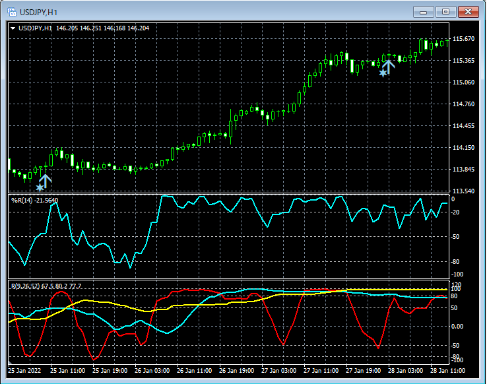The height and width of the screenshot is (384, 487).
Task: Click the 27 Jan 11:00 time label
Action: click(319, 371)
